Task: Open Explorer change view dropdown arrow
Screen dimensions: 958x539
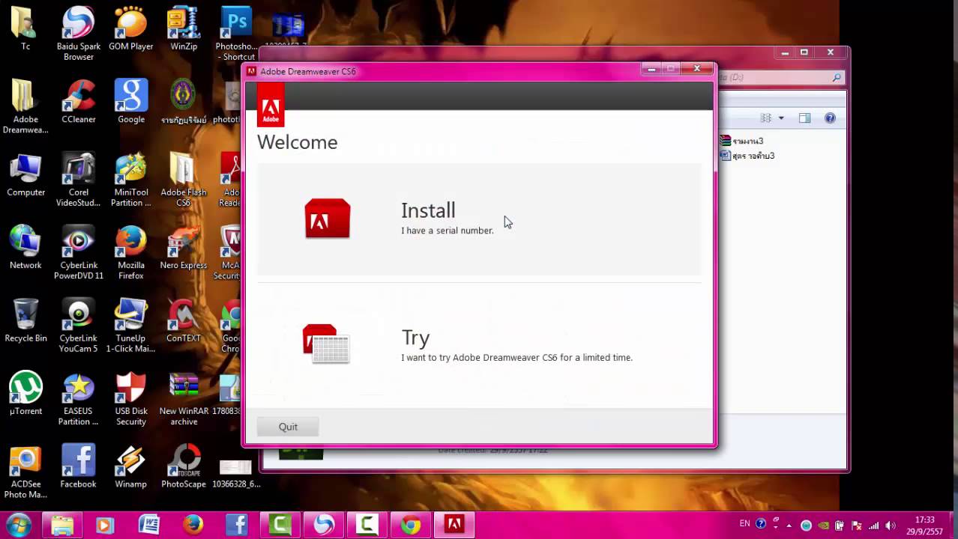Action: [x=780, y=118]
